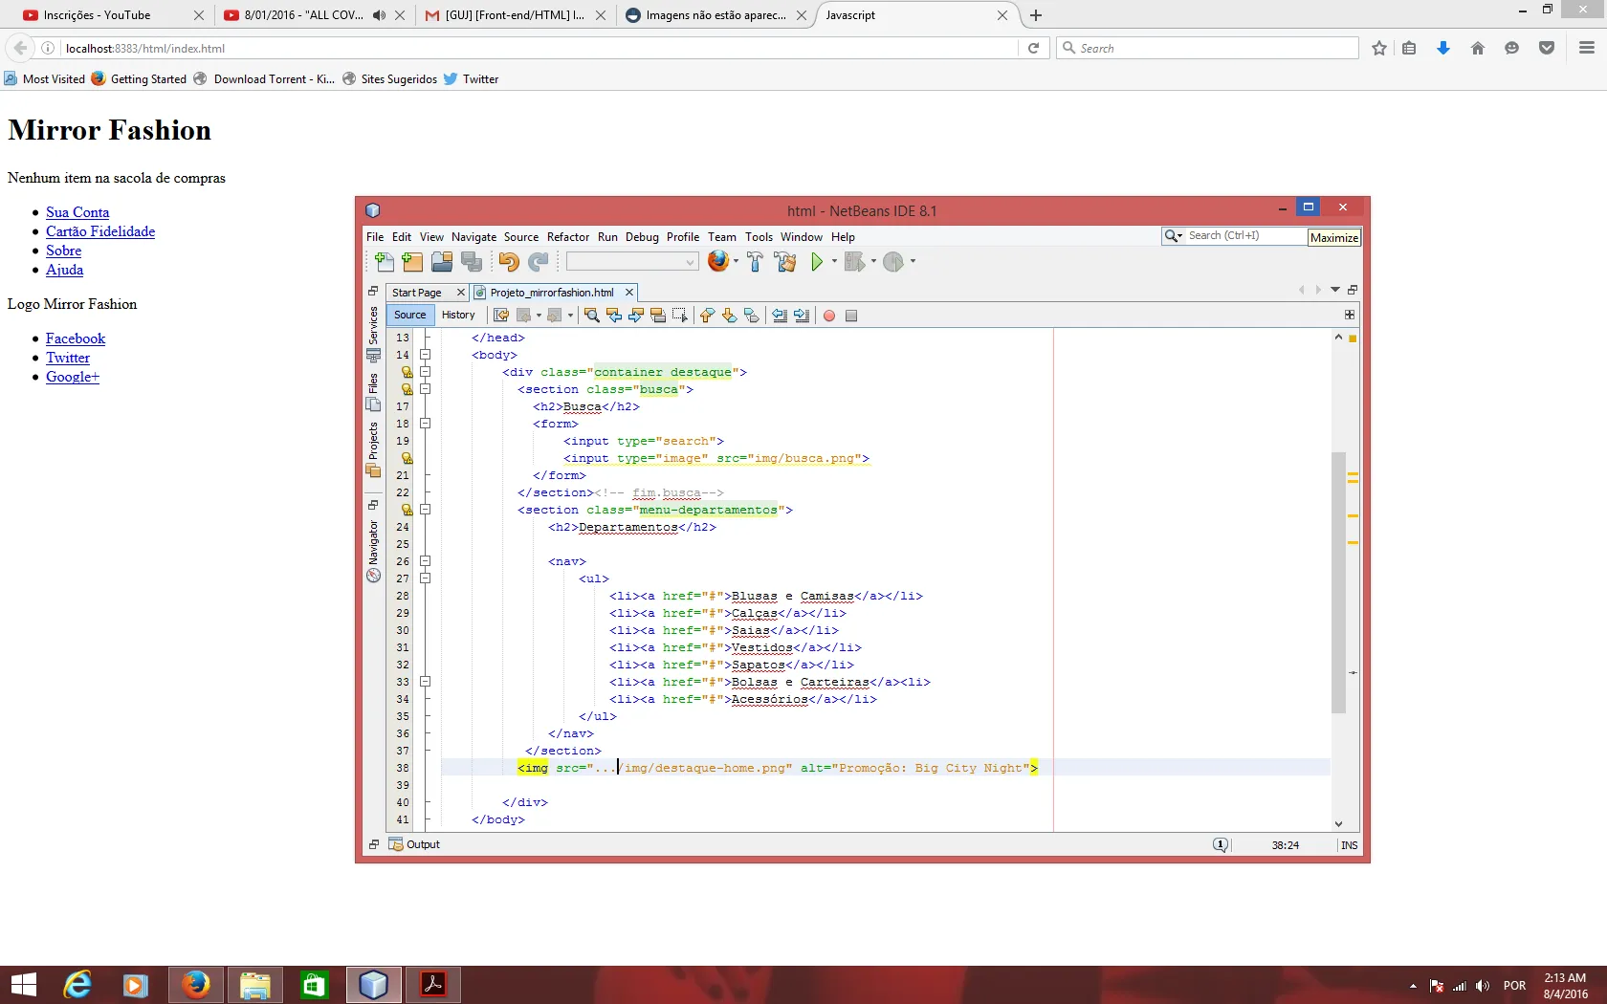
Task: Click the editor vertical scrollbar thumb
Action: click(x=1338, y=581)
